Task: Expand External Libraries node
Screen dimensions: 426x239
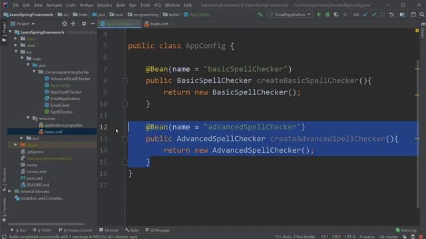Action: click(x=10, y=191)
